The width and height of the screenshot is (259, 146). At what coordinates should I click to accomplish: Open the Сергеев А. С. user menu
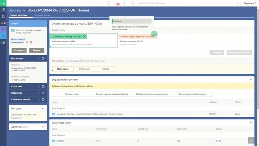click(x=250, y=3)
